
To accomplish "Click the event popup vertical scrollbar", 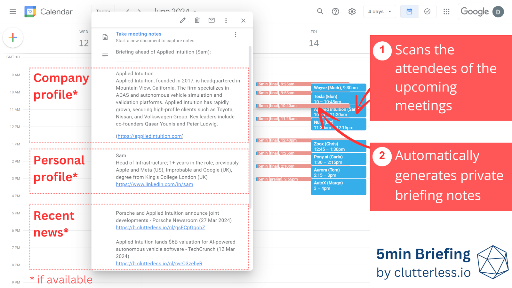I will click(x=250, y=127).
